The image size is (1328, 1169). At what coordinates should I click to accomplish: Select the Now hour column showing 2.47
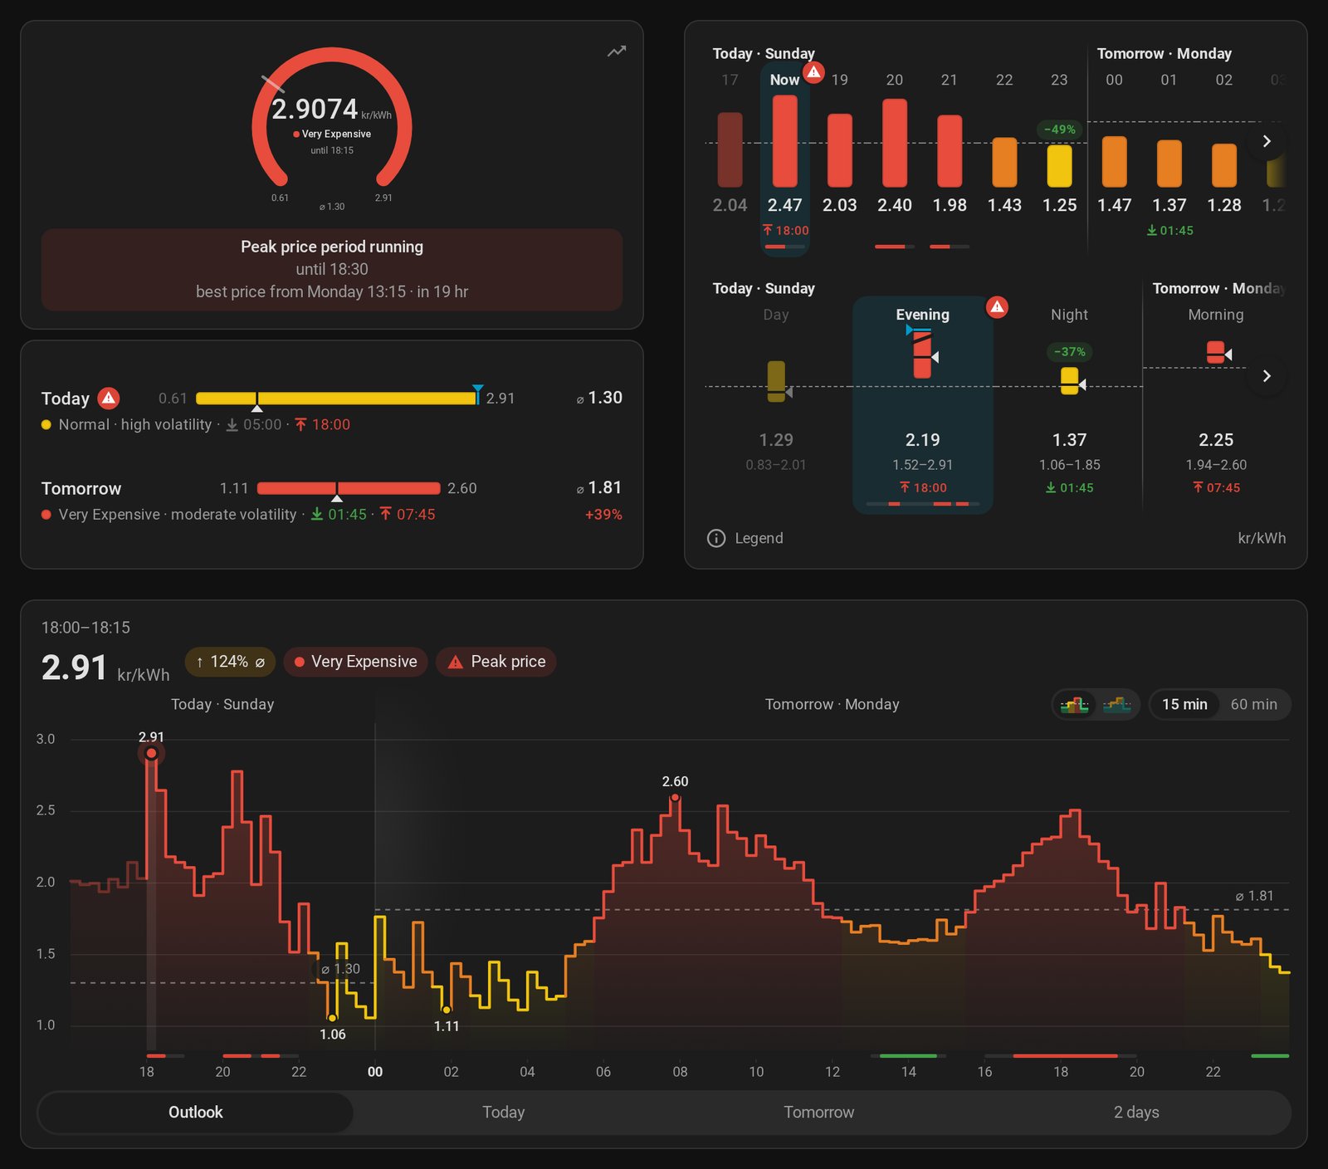(784, 158)
